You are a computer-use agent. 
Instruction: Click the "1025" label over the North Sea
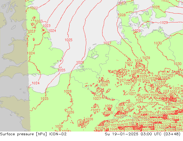[x=68, y=40]
